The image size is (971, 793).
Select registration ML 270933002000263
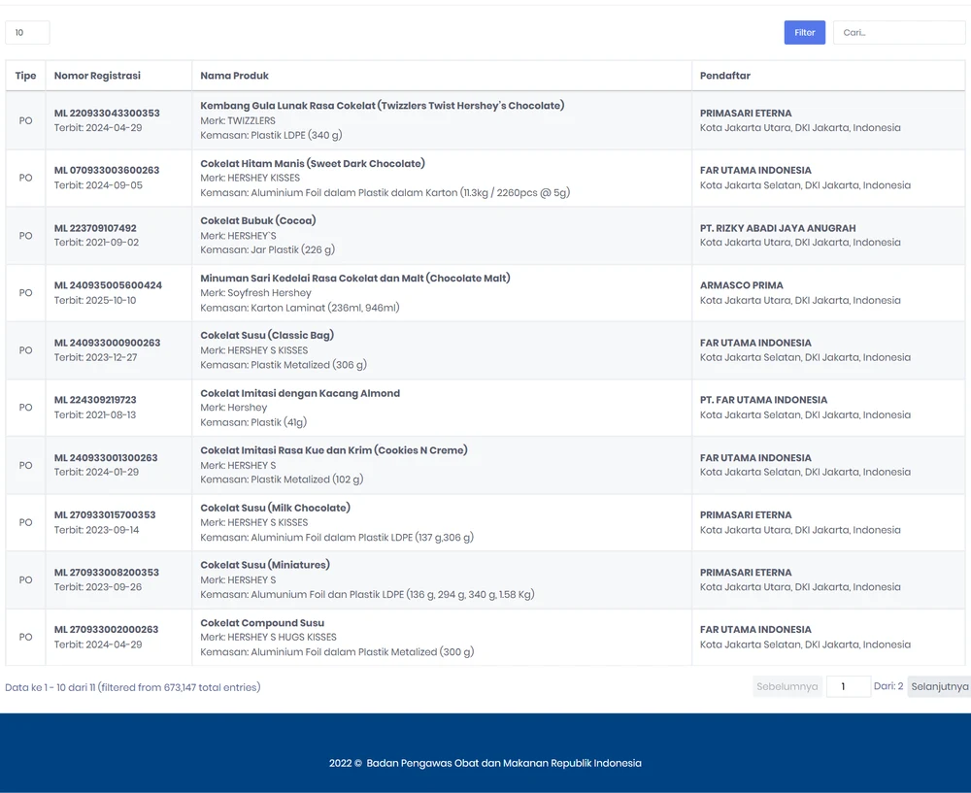pos(106,630)
